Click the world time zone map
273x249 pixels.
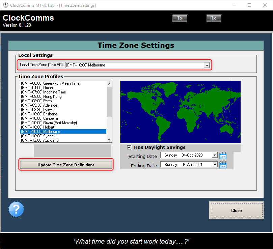pyautogui.click(x=180, y=112)
